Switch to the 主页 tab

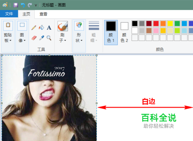(x=26, y=14)
